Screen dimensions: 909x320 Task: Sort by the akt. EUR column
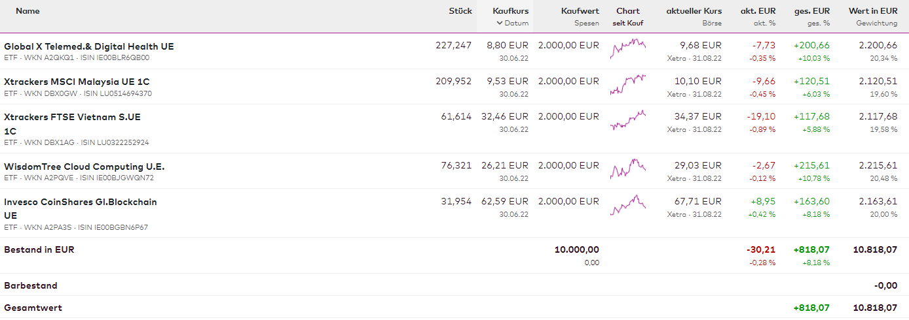(758, 11)
